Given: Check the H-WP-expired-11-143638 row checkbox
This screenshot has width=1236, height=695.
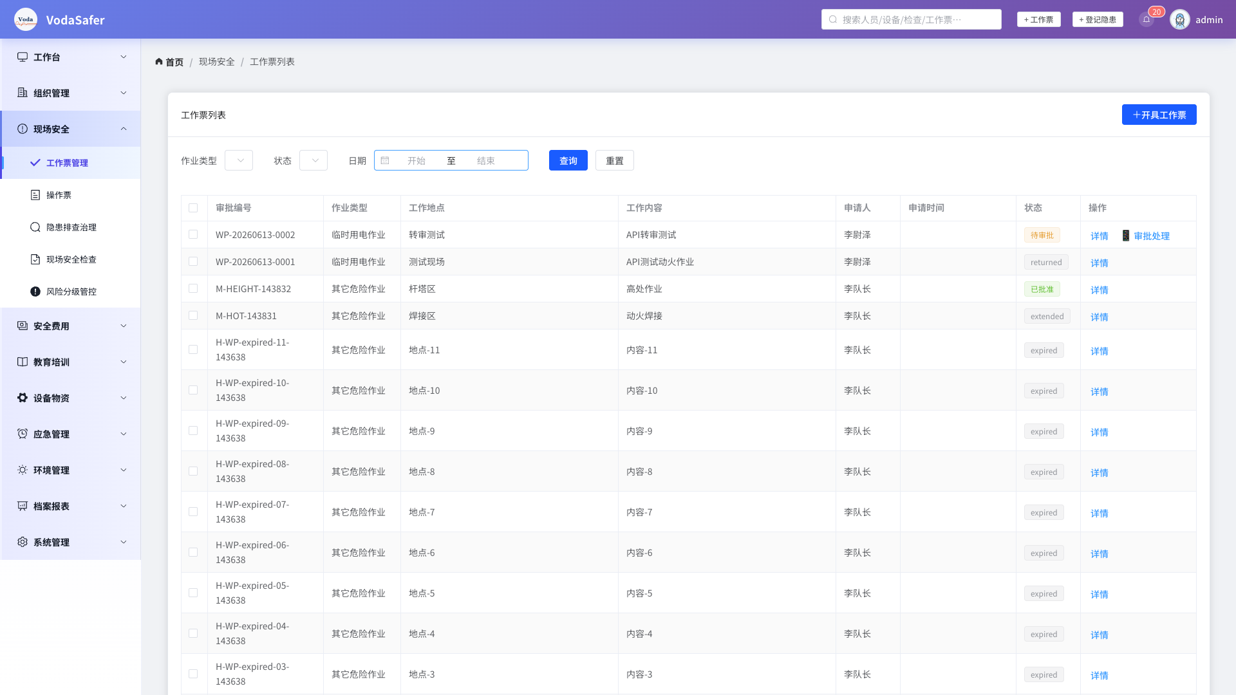Looking at the screenshot, I should coord(193,349).
